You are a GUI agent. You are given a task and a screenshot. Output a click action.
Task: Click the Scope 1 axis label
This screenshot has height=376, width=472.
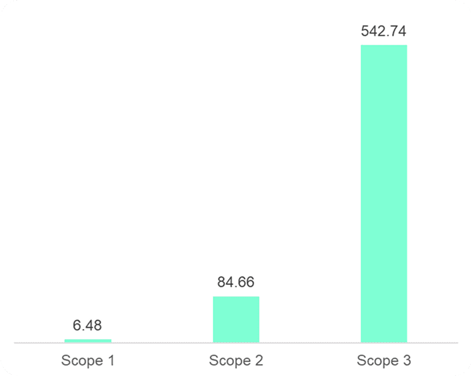tap(87, 361)
